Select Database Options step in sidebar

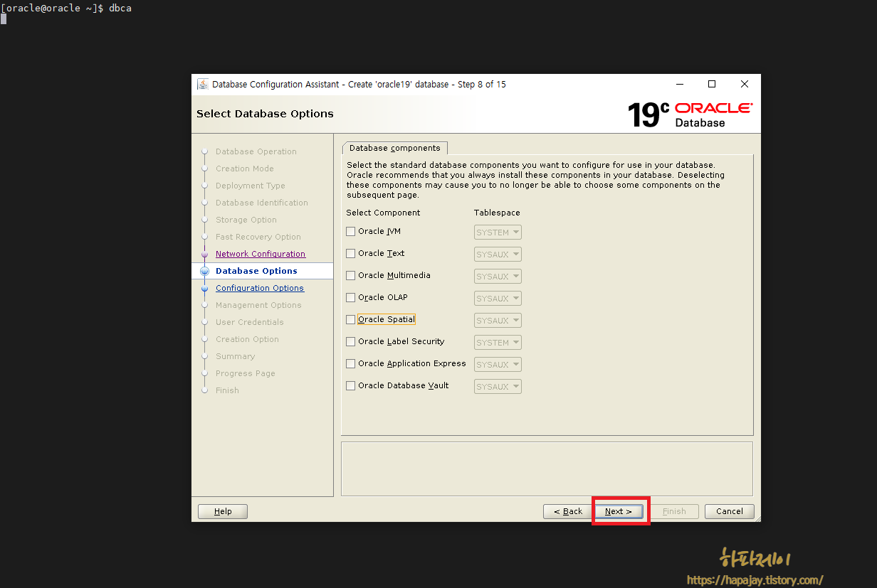pyautogui.click(x=256, y=271)
